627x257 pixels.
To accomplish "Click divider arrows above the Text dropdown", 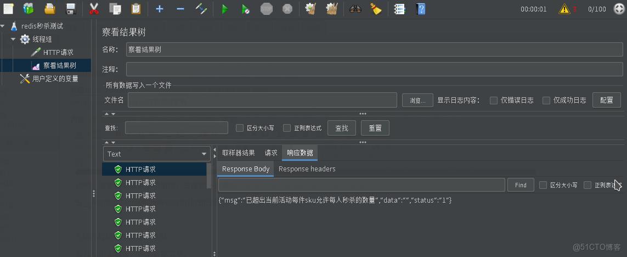I will 110,142.
